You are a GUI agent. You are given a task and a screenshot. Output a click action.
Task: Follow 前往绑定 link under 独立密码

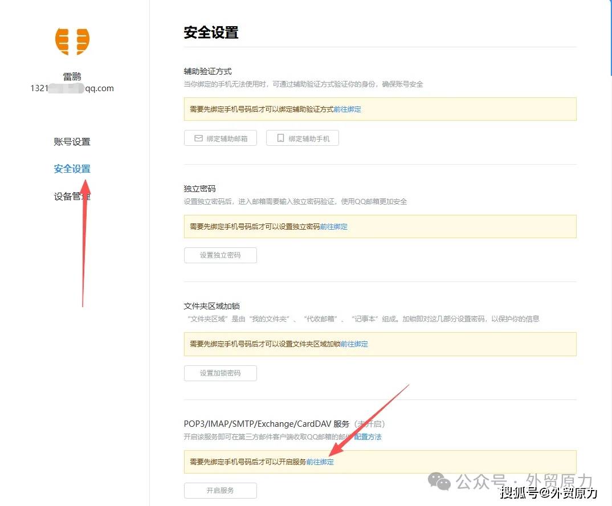tap(334, 227)
